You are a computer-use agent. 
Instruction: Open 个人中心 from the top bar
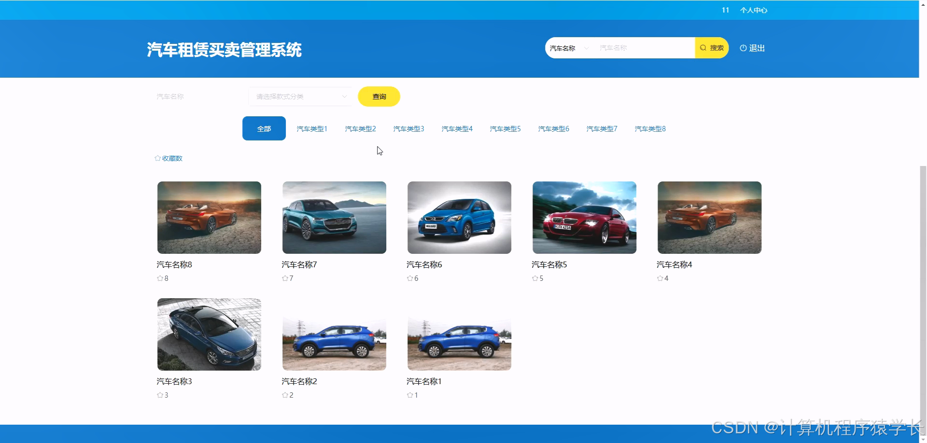pos(754,10)
